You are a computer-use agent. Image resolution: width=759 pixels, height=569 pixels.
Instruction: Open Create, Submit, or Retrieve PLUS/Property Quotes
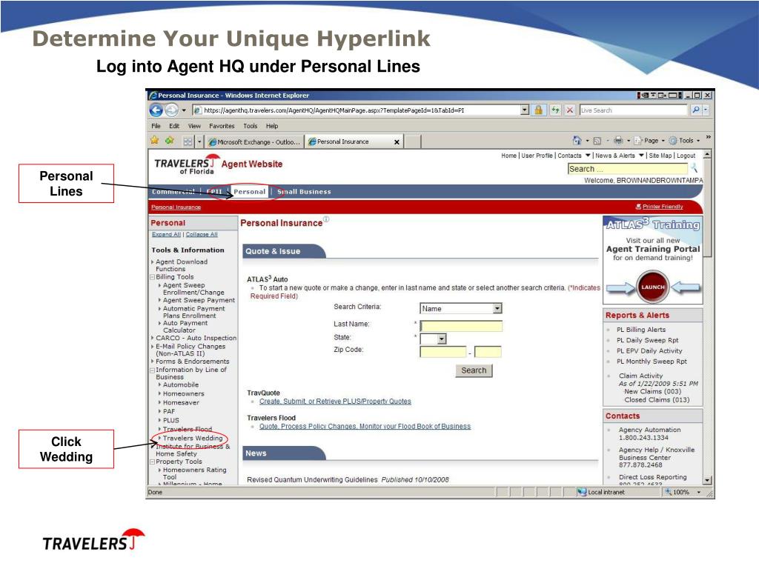click(335, 402)
